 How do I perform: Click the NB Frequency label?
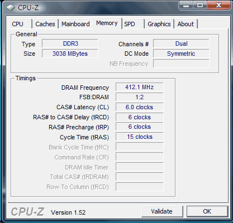129,64
